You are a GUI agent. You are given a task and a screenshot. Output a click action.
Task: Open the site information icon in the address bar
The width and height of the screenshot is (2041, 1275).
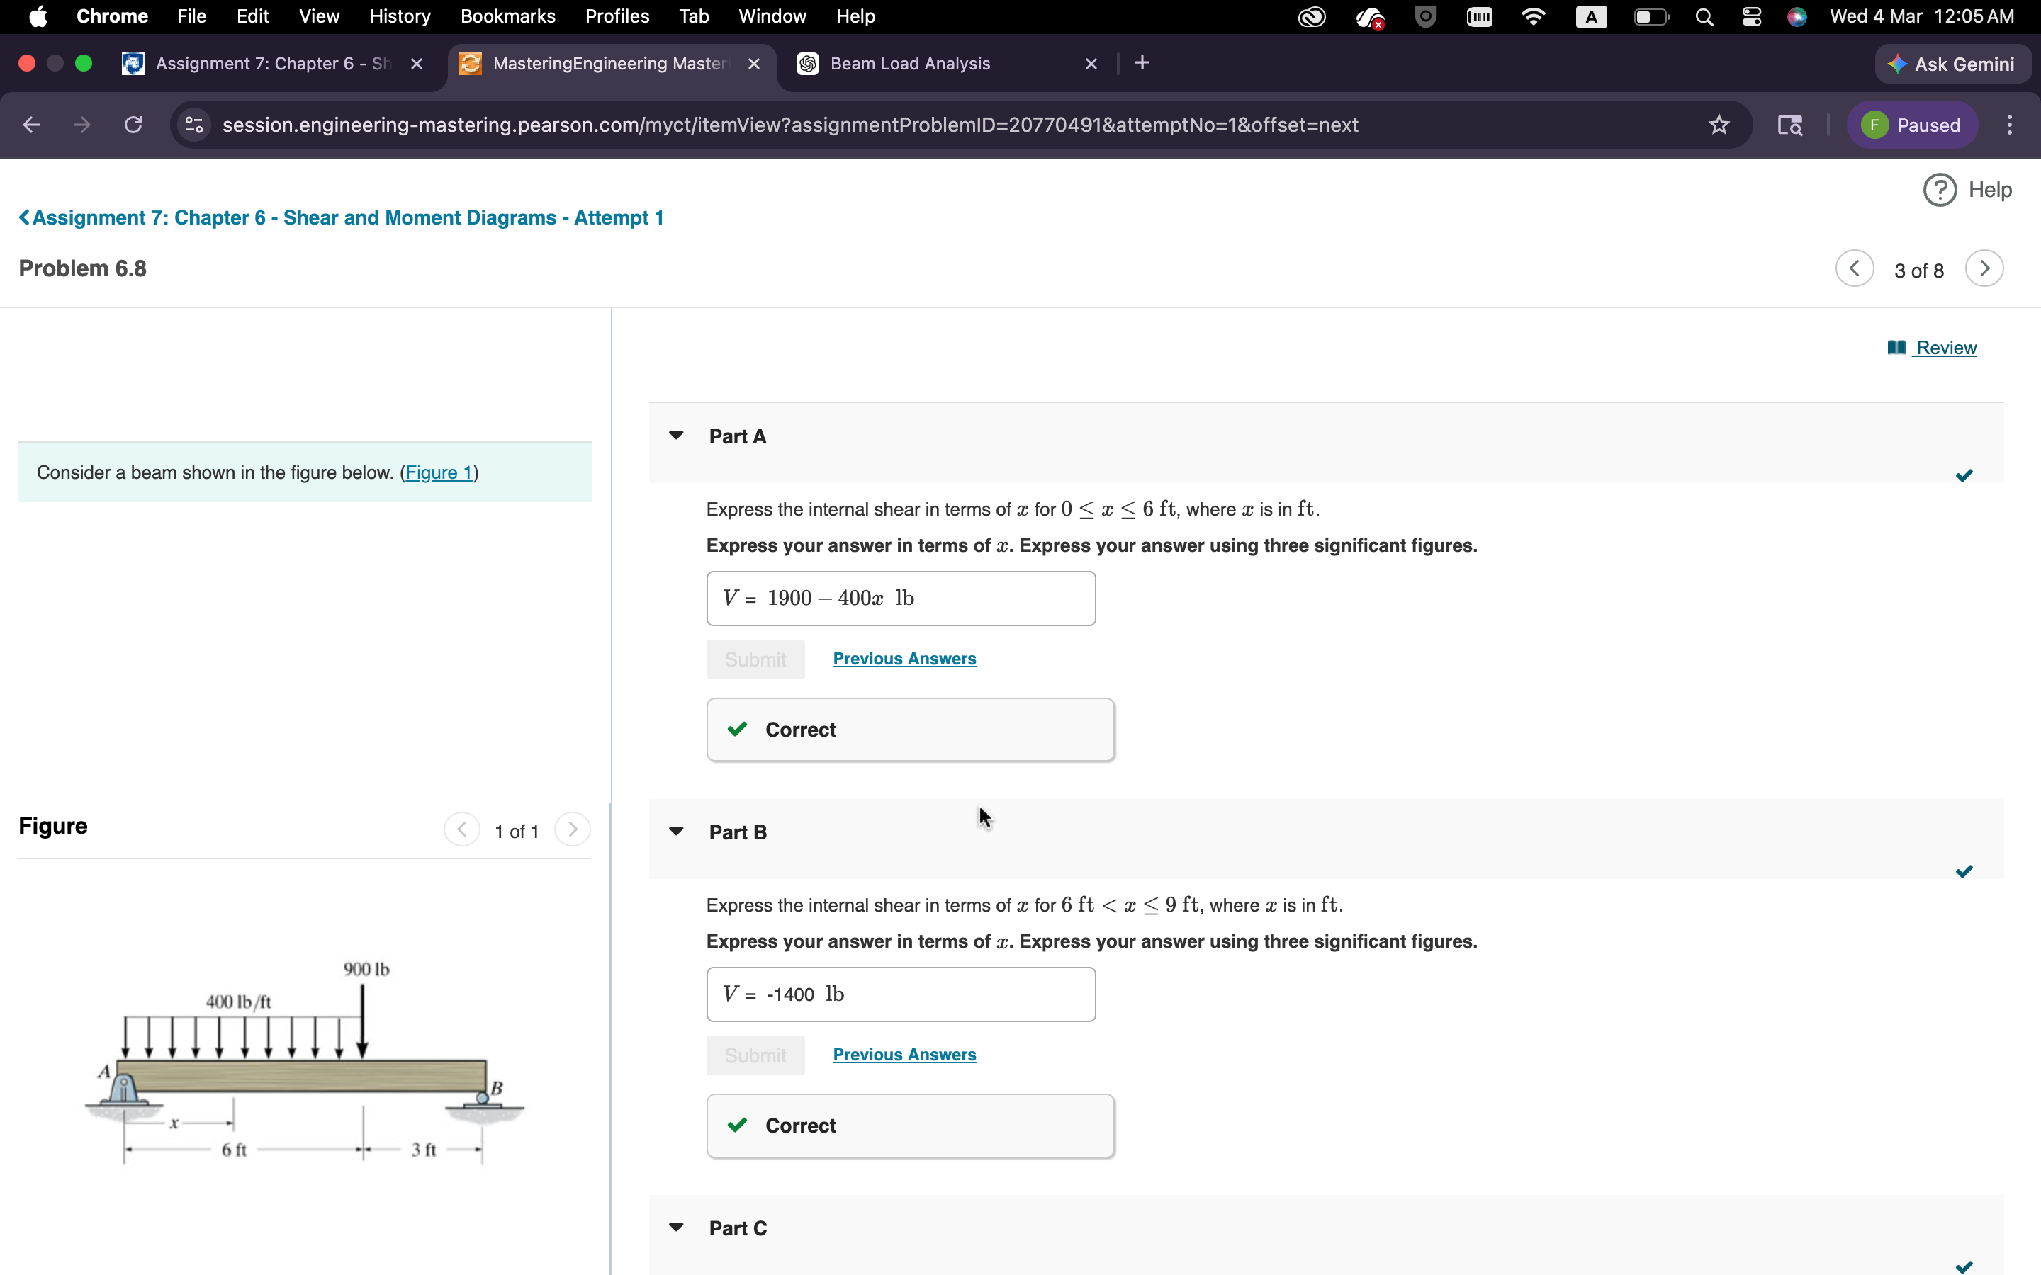tap(194, 125)
